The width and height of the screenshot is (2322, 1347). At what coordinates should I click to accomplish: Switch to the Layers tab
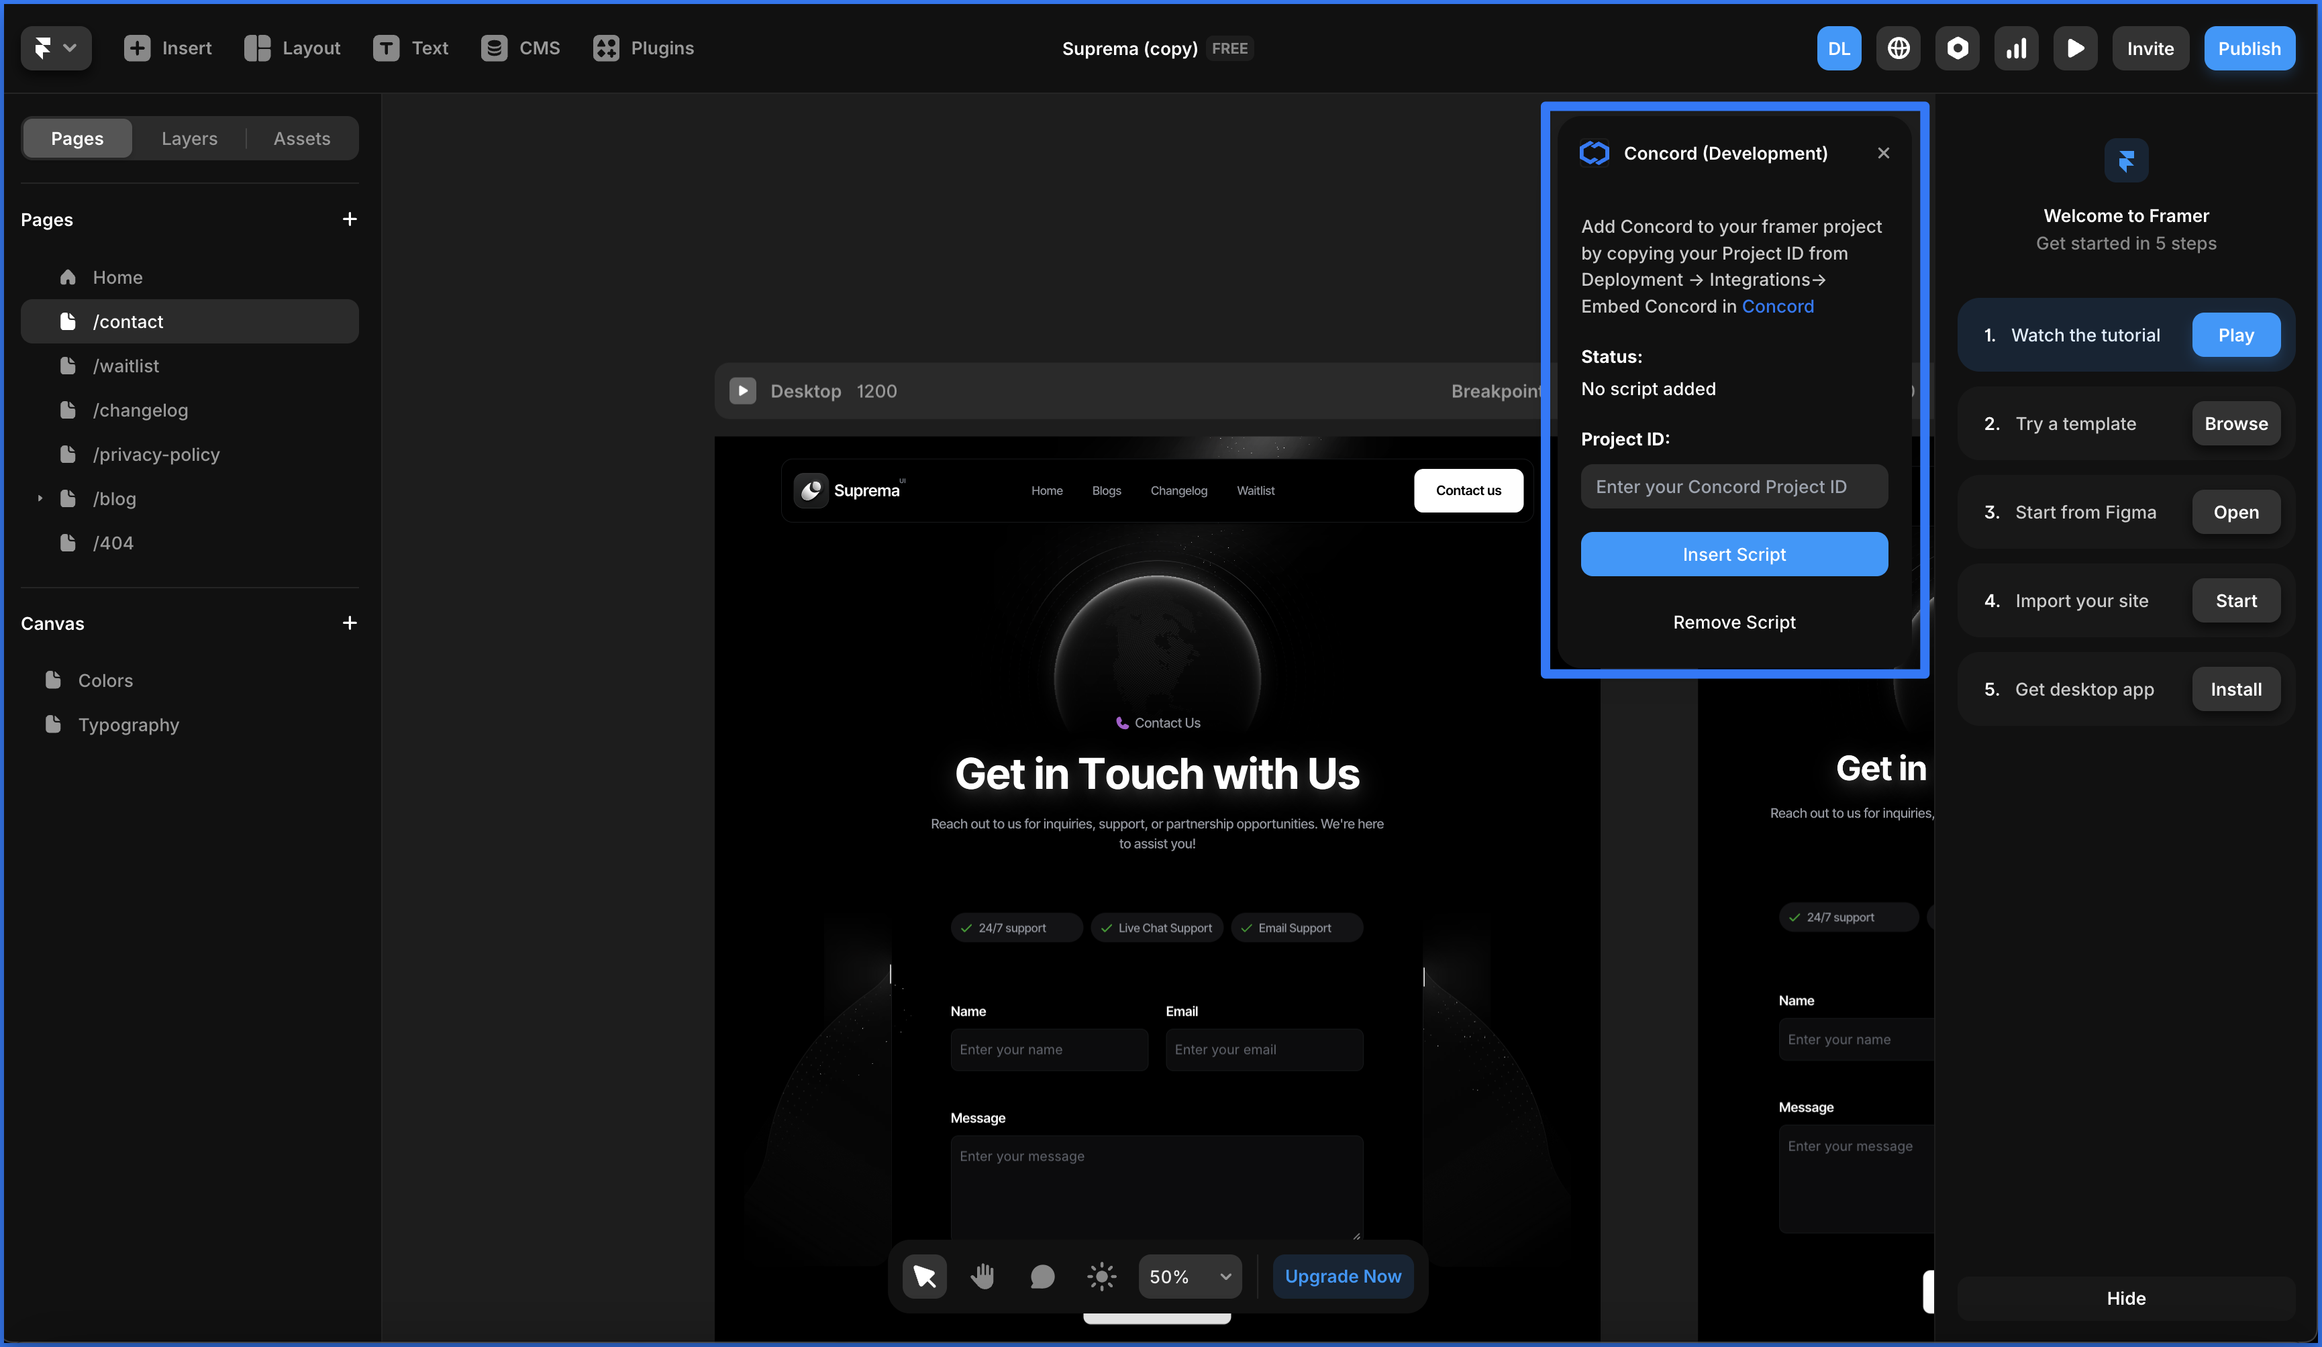point(189,138)
